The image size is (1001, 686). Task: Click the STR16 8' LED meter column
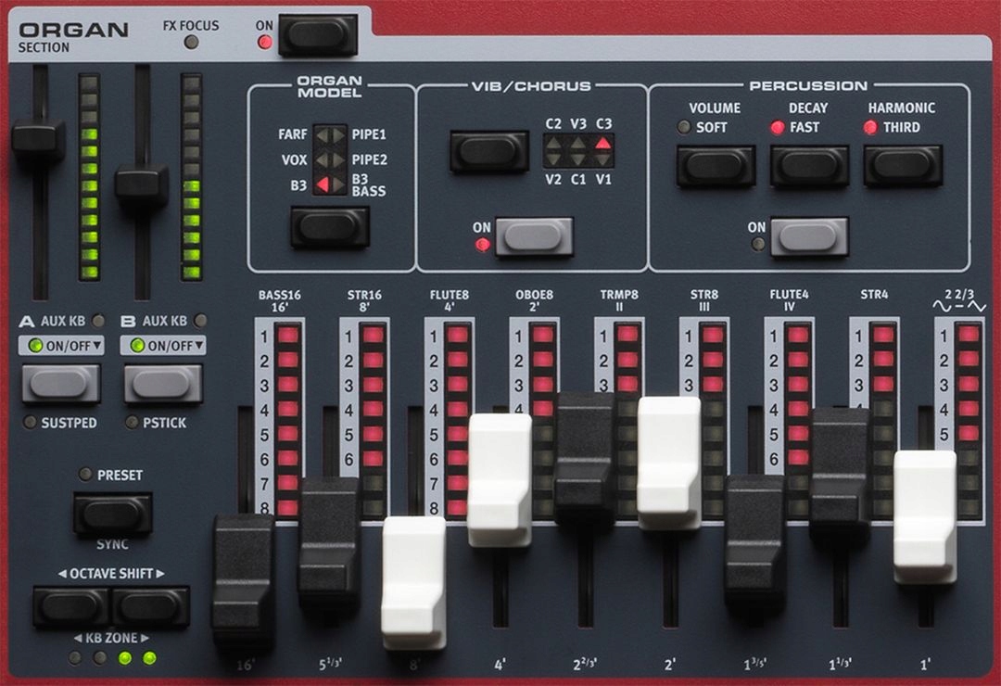pos(373,420)
